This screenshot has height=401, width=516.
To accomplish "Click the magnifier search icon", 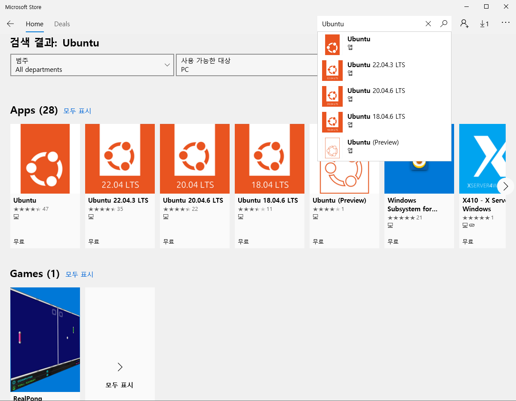I will 444,24.
